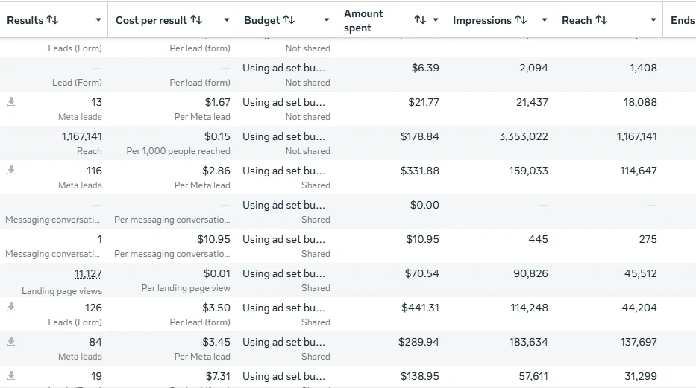Select the 137,697 reach value
Image resolution: width=696 pixels, height=388 pixels.
tap(639, 342)
